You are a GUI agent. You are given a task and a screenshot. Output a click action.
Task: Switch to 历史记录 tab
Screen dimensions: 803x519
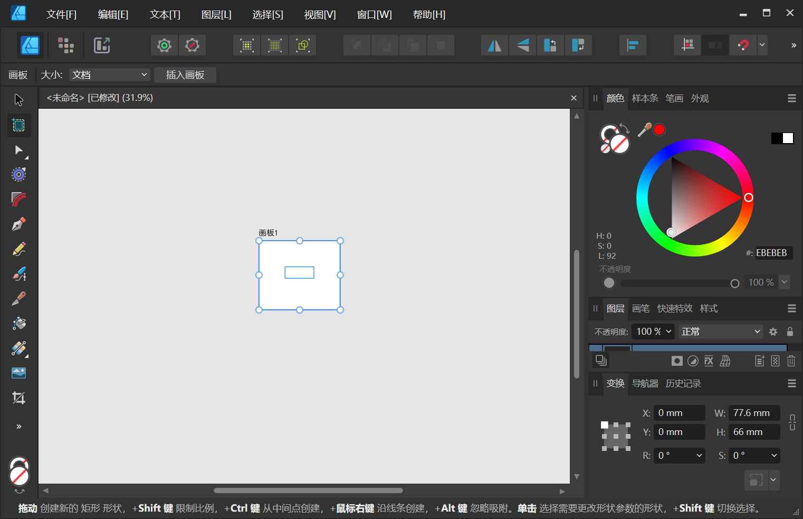(x=683, y=383)
